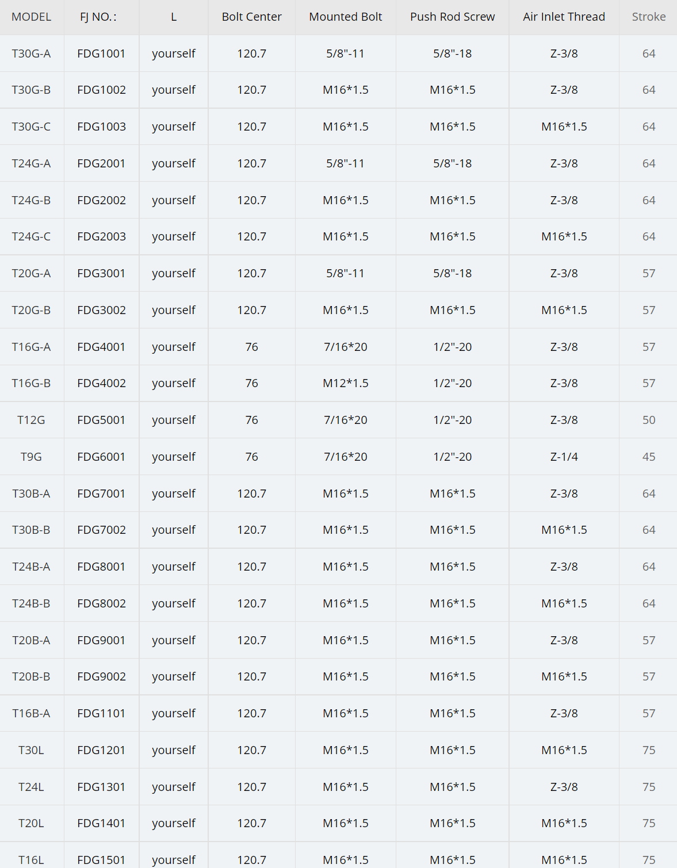
Task: Select part number FDG6001
Action: [101, 457]
